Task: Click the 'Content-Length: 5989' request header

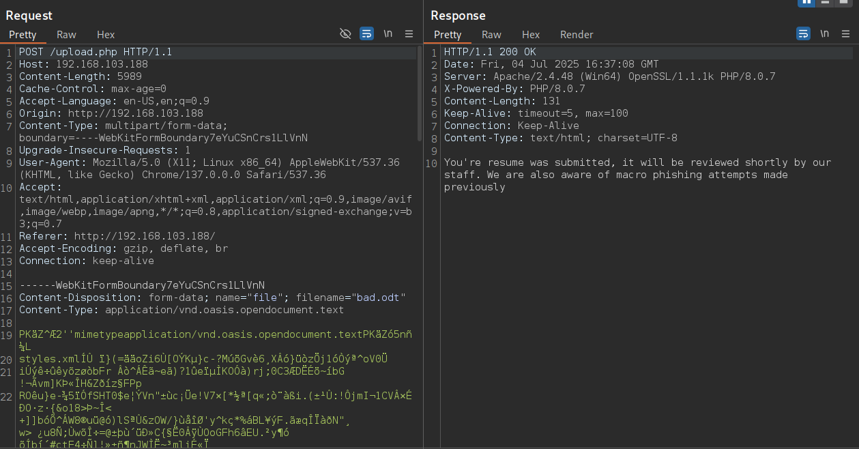Action: click(81, 76)
